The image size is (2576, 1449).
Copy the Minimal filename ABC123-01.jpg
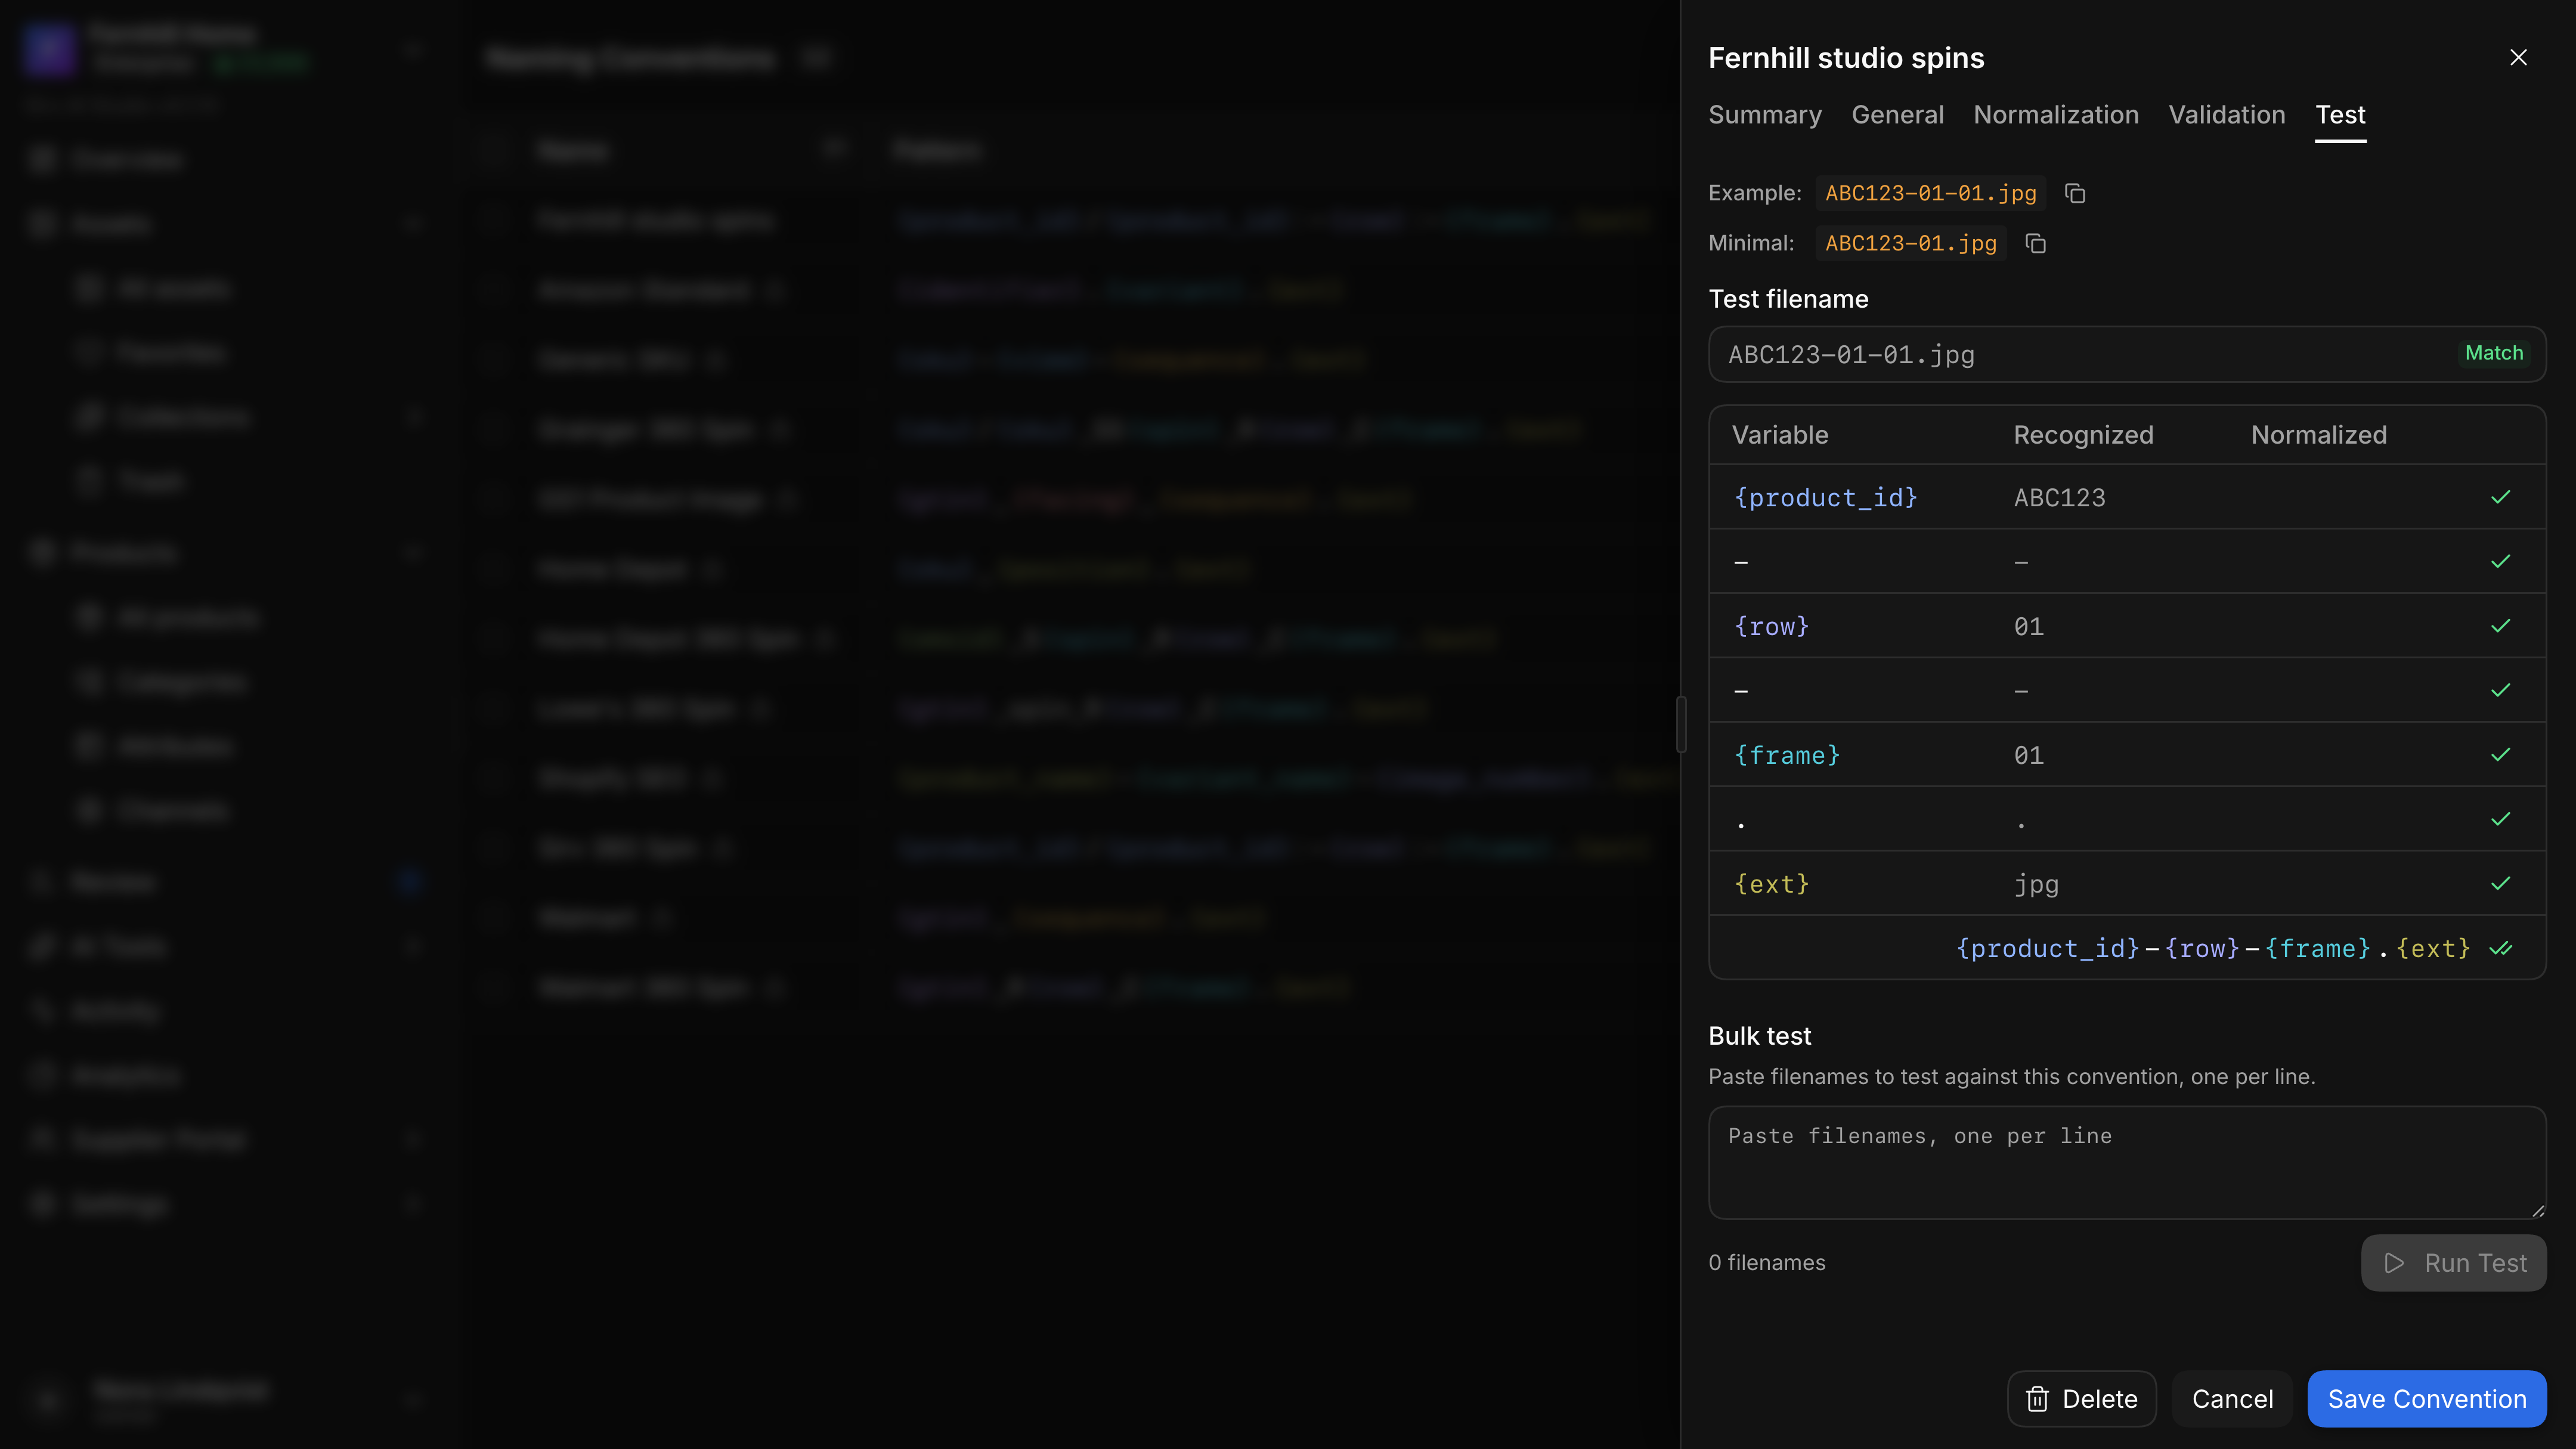point(2035,243)
